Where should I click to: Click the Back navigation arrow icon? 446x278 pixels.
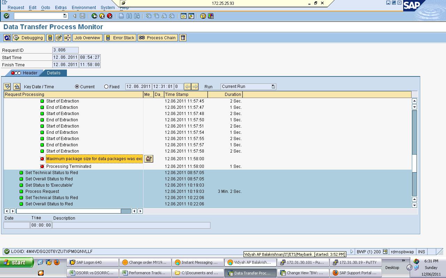click(94, 16)
